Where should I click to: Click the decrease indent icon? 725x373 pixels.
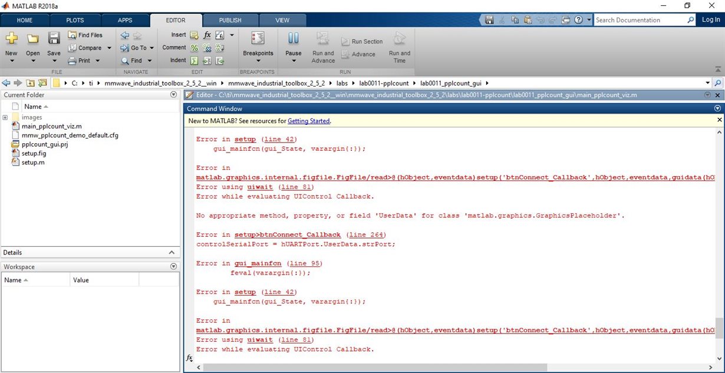[x=220, y=61]
